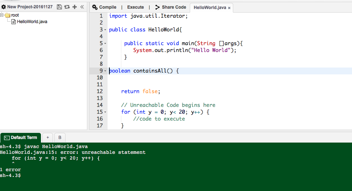Click the Share Code arrow icon
The height and width of the screenshot is (191, 352).
coord(158,7)
